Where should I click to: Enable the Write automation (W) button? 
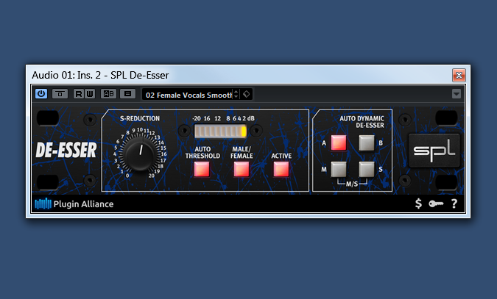[x=89, y=94]
